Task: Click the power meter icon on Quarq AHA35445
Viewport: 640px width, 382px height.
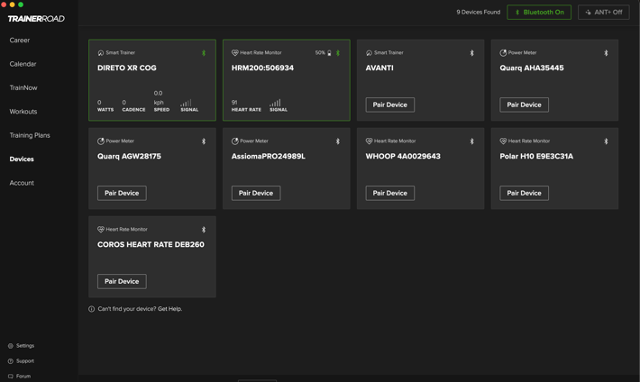Action: [x=503, y=52]
